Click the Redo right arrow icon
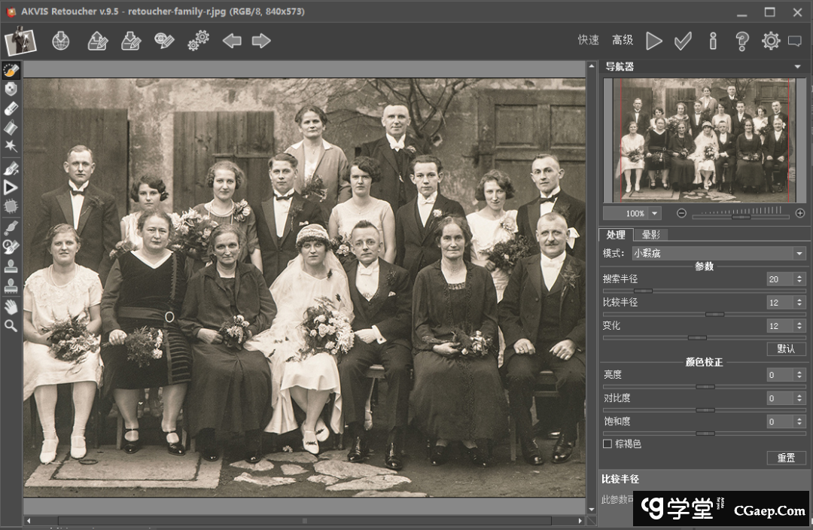Image resolution: width=813 pixels, height=530 pixels. click(x=261, y=41)
